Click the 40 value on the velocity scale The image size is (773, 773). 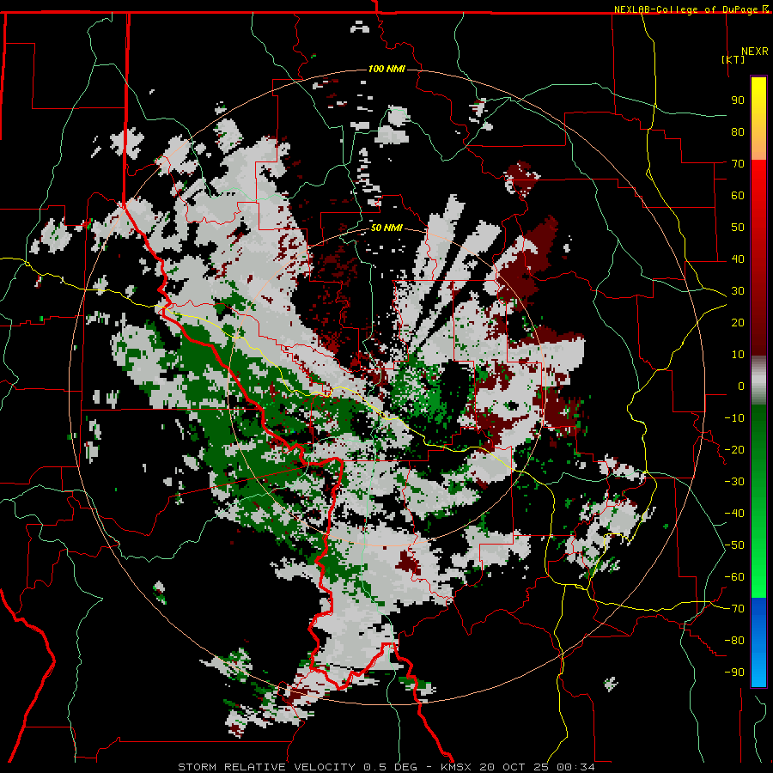(738, 259)
